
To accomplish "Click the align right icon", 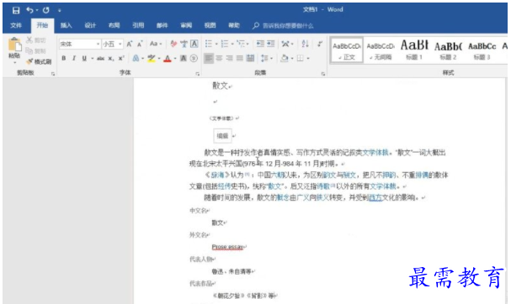I will 230,58.
